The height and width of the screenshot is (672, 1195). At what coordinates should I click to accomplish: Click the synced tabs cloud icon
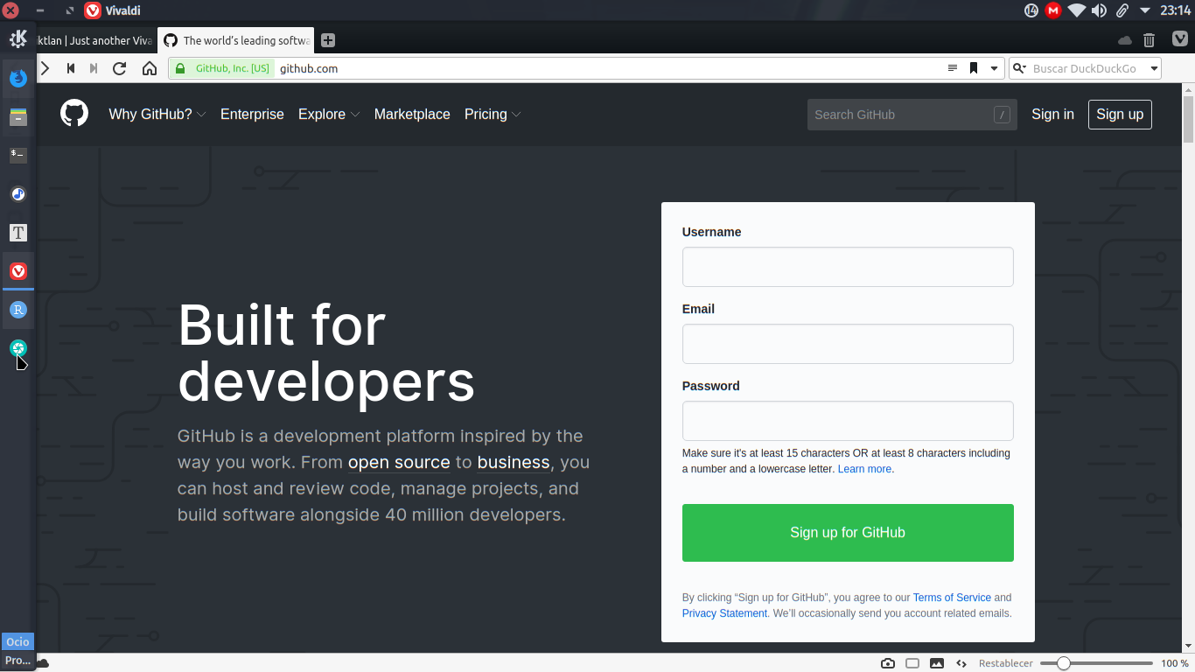(x=1125, y=40)
